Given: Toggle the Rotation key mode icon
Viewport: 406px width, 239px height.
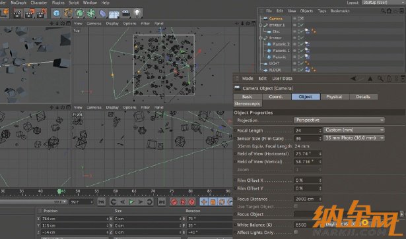Looking at the screenshot, I should click(222, 202).
